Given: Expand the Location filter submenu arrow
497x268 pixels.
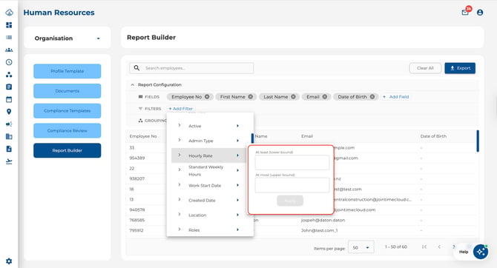Looking at the screenshot, I should pos(237,215).
